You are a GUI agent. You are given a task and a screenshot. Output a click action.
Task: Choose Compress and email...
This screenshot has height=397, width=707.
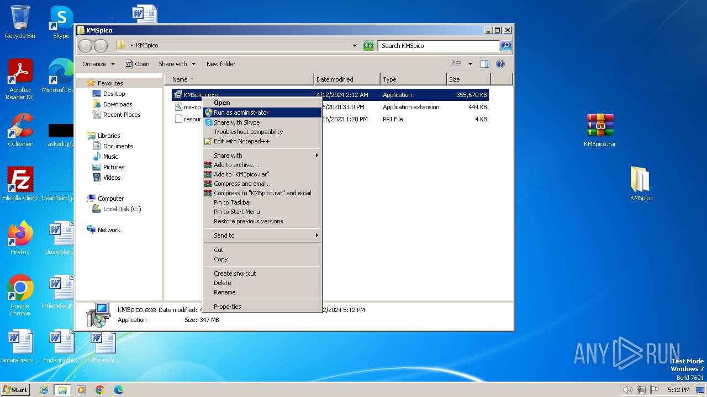click(x=262, y=184)
